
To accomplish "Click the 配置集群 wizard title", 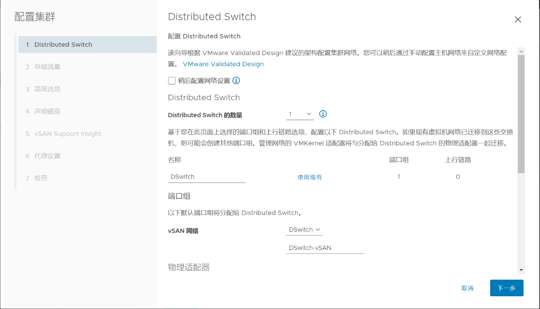I will coord(35,17).
